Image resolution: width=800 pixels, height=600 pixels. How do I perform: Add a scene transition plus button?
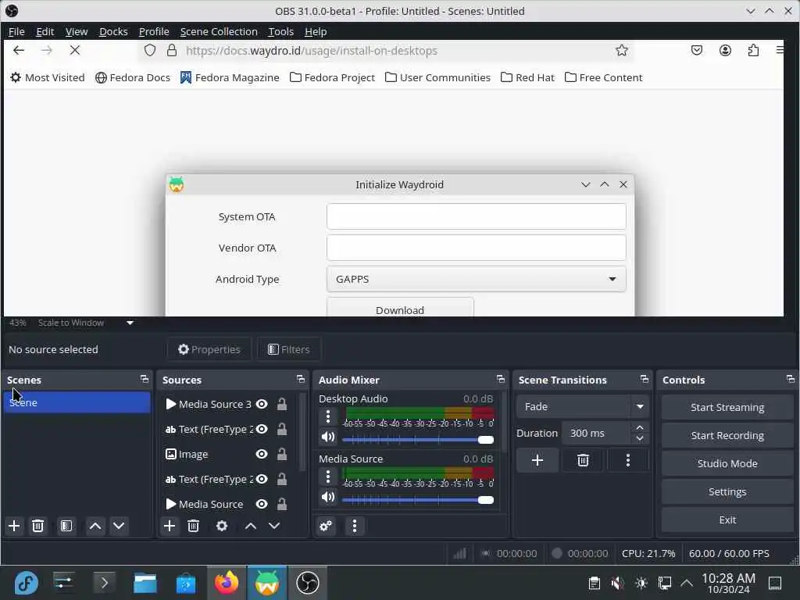[x=537, y=460]
